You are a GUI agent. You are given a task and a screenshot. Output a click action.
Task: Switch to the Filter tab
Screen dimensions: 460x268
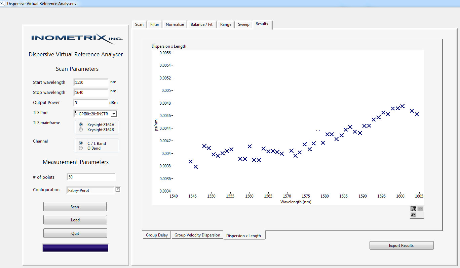click(155, 24)
